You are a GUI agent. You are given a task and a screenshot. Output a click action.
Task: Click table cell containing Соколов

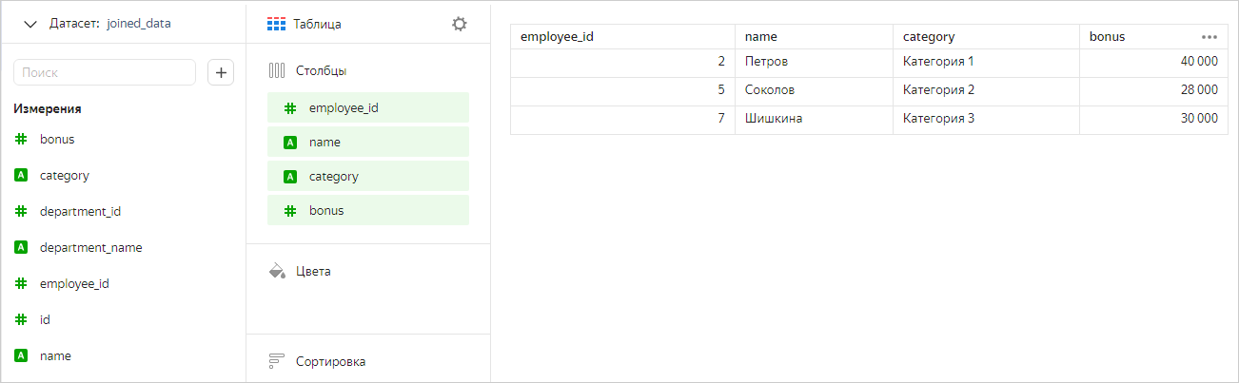770,90
